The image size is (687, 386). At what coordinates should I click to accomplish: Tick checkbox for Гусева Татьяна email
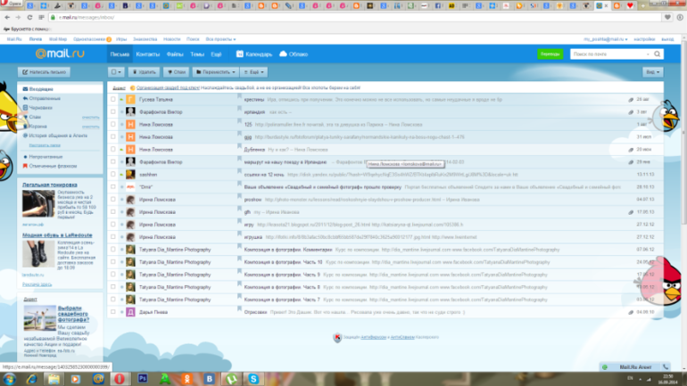pos(113,99)
